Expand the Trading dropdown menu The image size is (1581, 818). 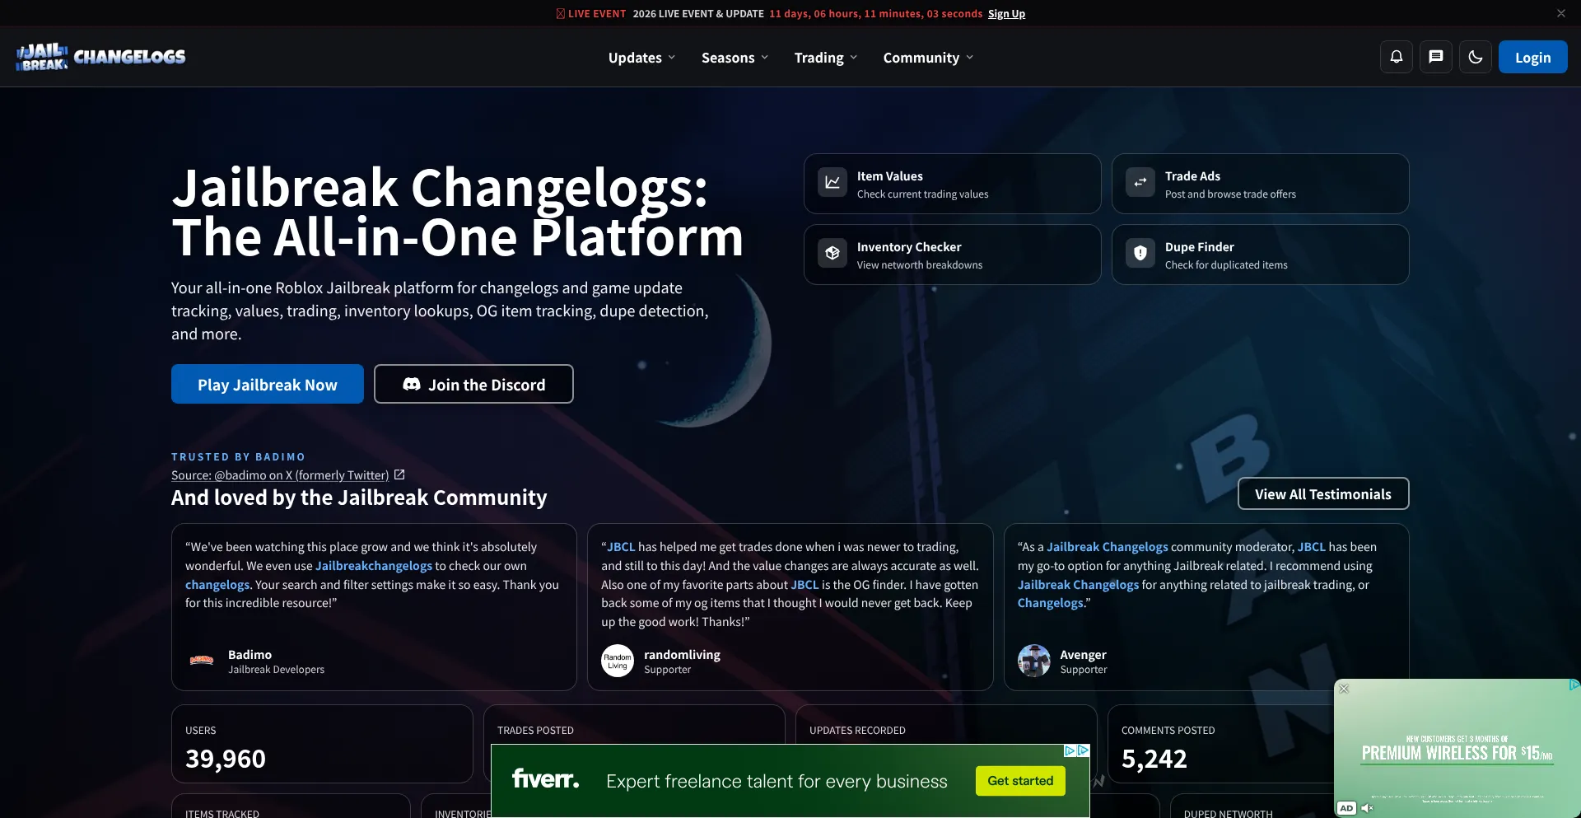pyautogui.click(x=826, y=58)
